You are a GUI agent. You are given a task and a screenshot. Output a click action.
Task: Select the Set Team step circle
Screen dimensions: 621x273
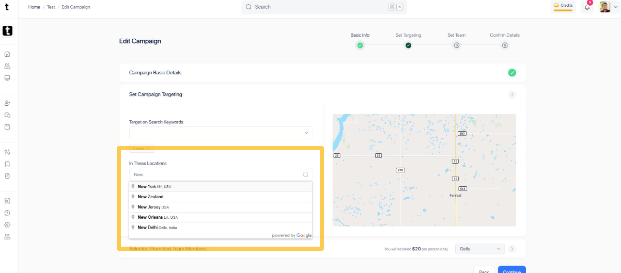click(457, 45)
